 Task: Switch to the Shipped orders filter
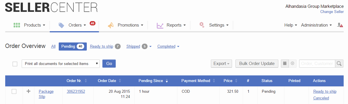click(133, 46)
